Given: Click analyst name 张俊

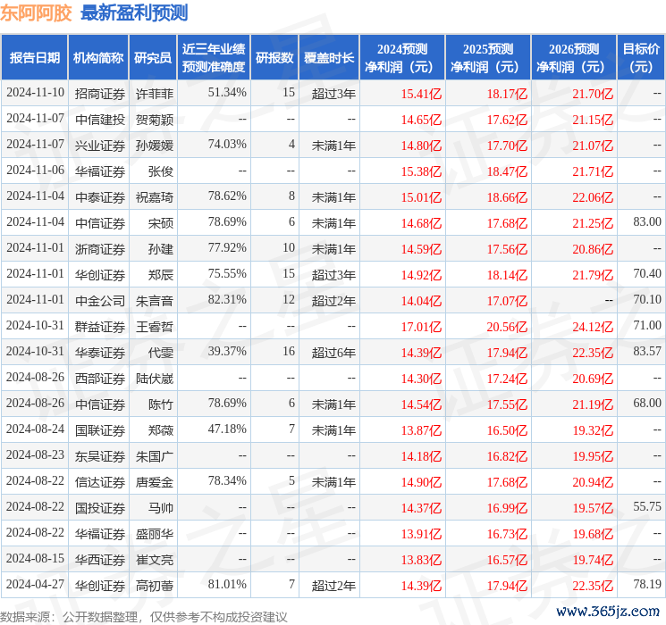Looking at the screenshot, I should [x=161, y=171].
